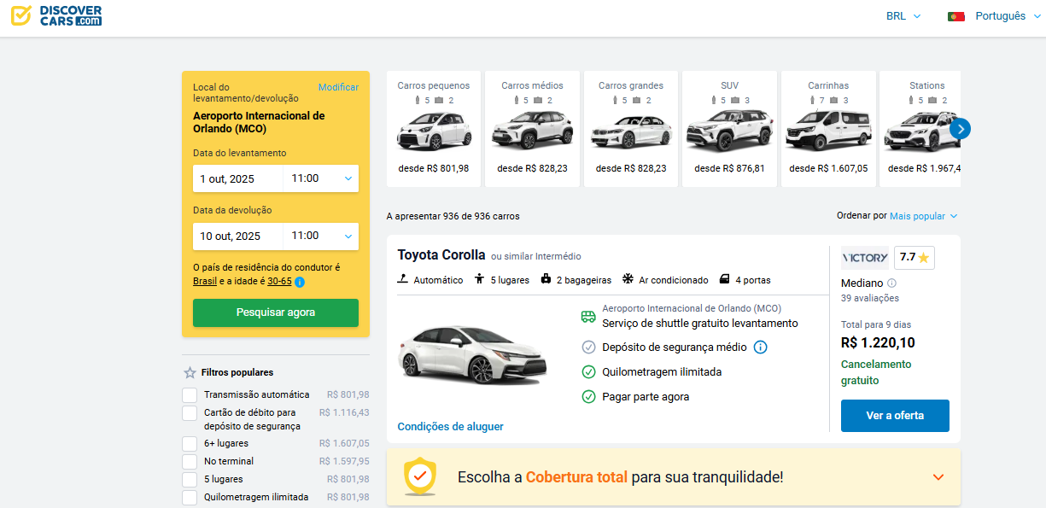Open the BRL currency dropdown

(903, 16)
